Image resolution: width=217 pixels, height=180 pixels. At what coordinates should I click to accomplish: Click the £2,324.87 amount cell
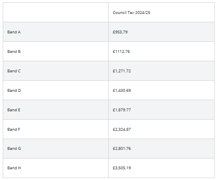[161, 129]
